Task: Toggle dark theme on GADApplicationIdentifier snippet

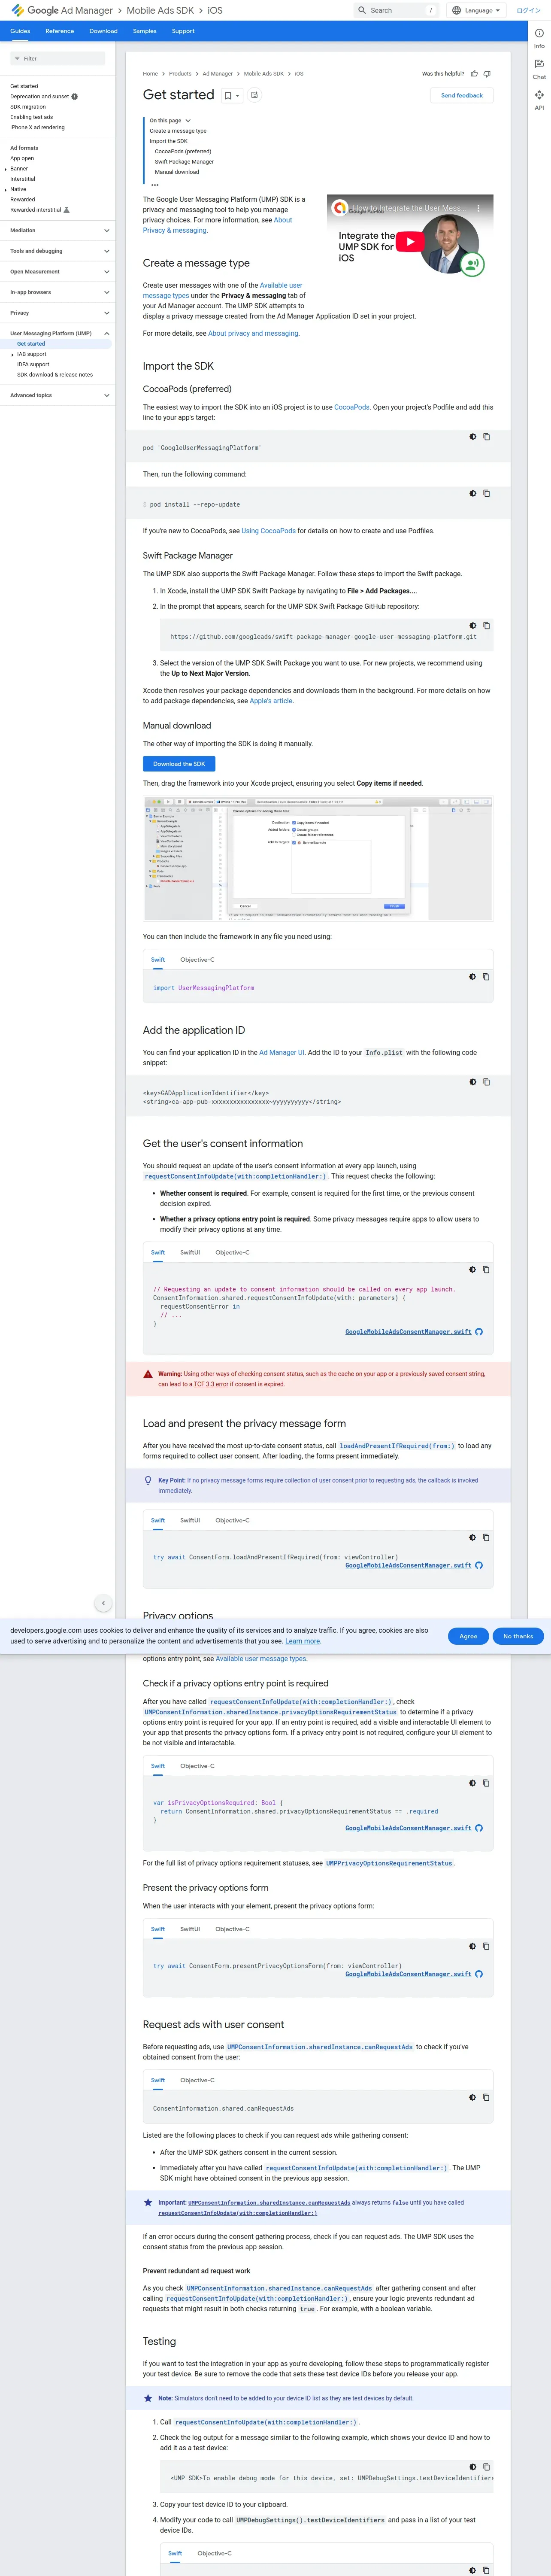Action: (x=473, y=1081)
